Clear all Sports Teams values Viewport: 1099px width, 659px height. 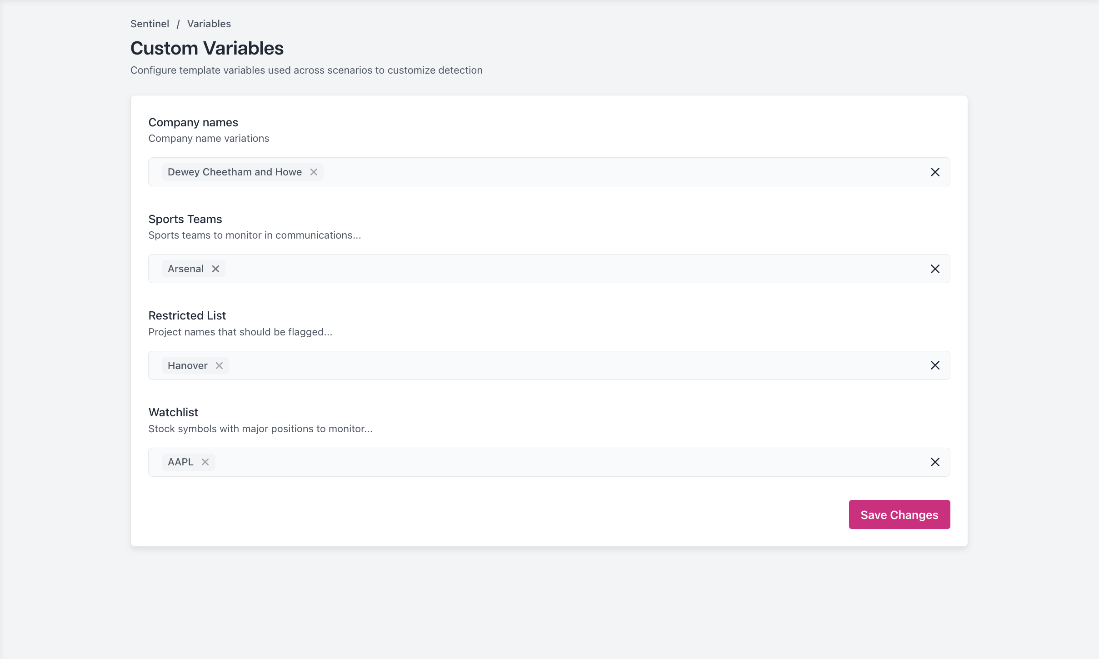(x=935, y=269)
